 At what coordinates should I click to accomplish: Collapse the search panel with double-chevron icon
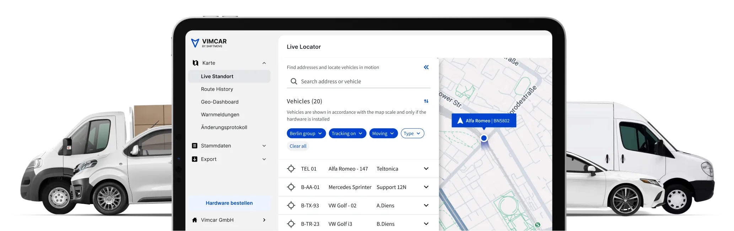(x=426, y=67)
